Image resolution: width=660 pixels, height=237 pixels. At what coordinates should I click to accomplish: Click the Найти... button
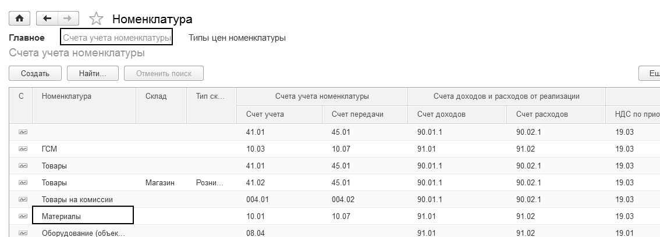93,74
